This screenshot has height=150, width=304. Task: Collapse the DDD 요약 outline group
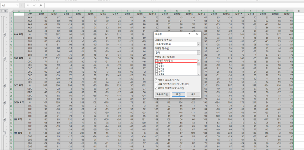point(4,102)
